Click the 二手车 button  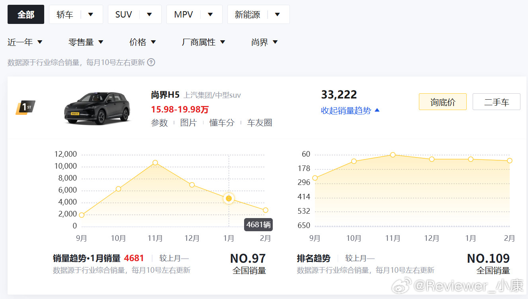[x=496, y=102]
